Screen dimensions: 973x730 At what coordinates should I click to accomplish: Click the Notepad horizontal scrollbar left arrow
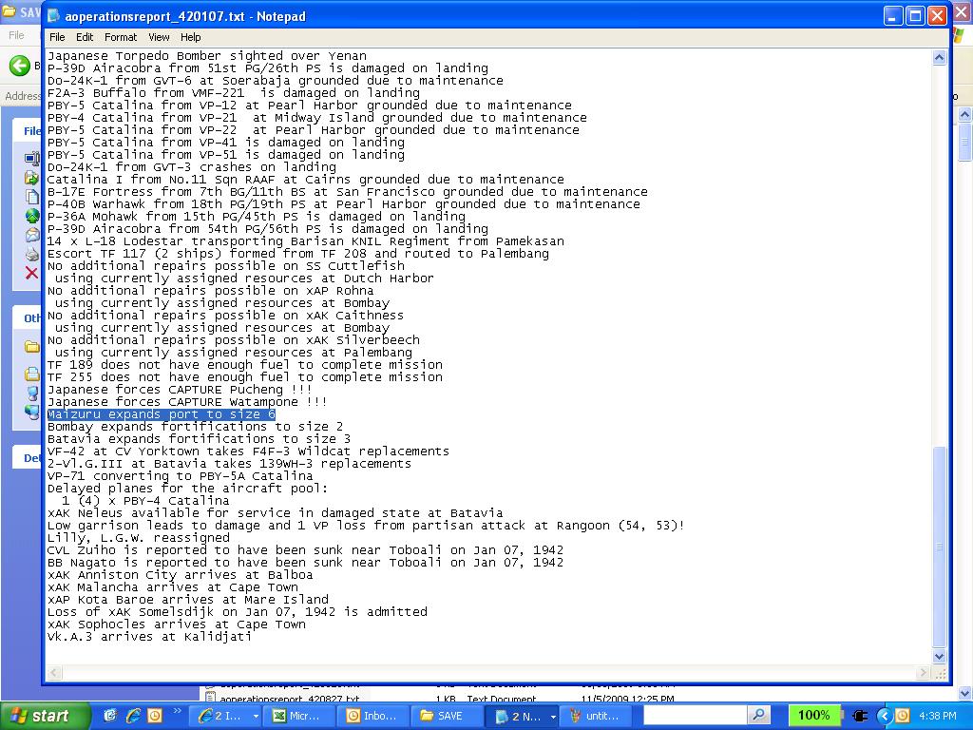pyautogui.click(x=54, y=672)
